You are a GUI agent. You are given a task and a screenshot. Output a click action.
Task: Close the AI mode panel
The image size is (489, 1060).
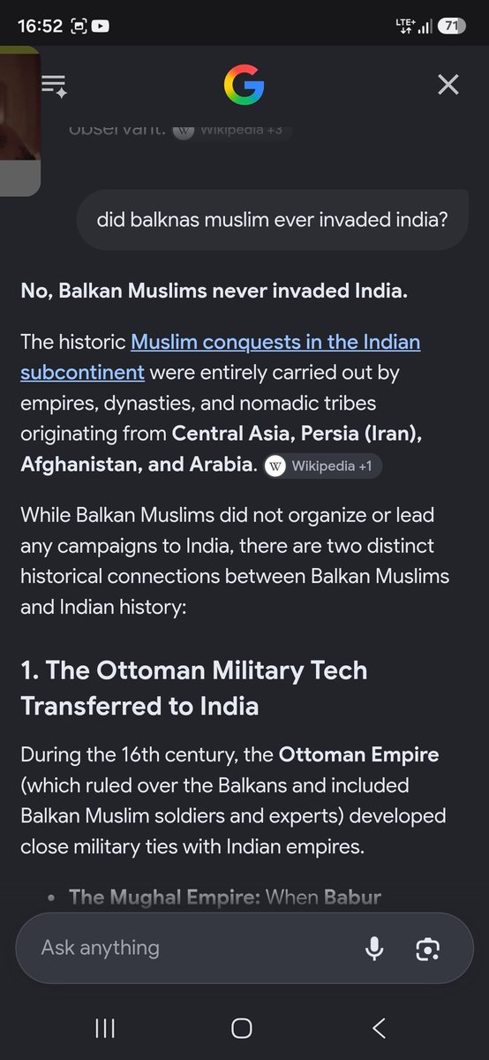[x=448, y=85]
